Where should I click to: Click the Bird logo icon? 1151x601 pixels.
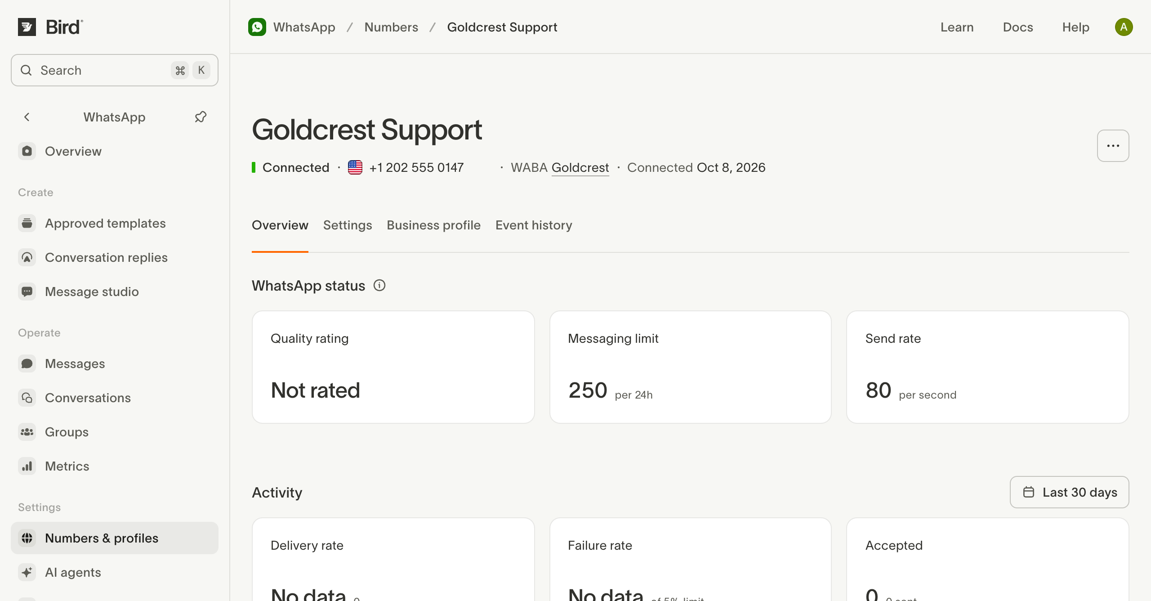coord(27,27)
